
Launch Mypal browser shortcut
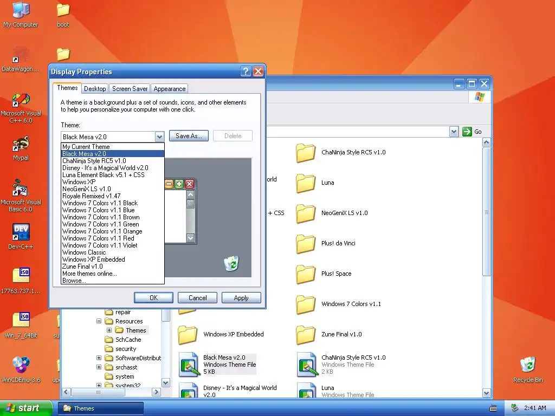21,148
